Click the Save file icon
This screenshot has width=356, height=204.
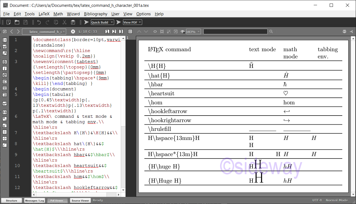(26, 22)
